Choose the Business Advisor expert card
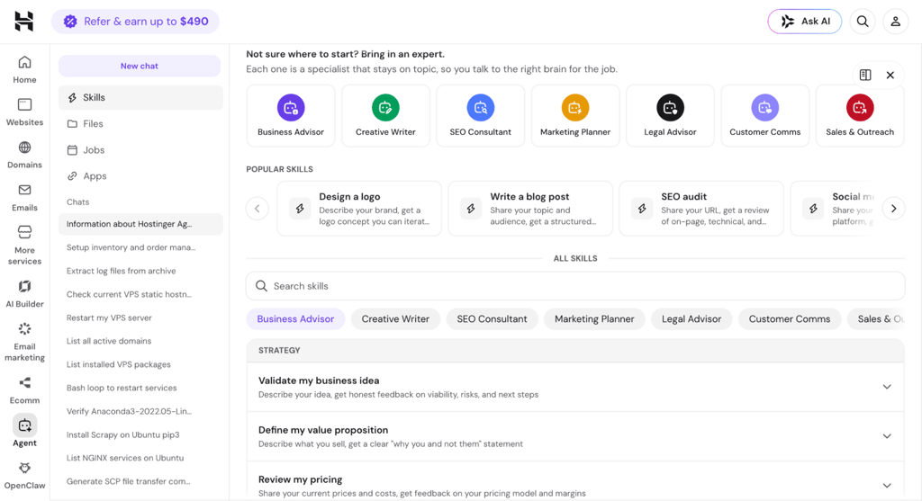922x501 pixels. tap(291, 116)
